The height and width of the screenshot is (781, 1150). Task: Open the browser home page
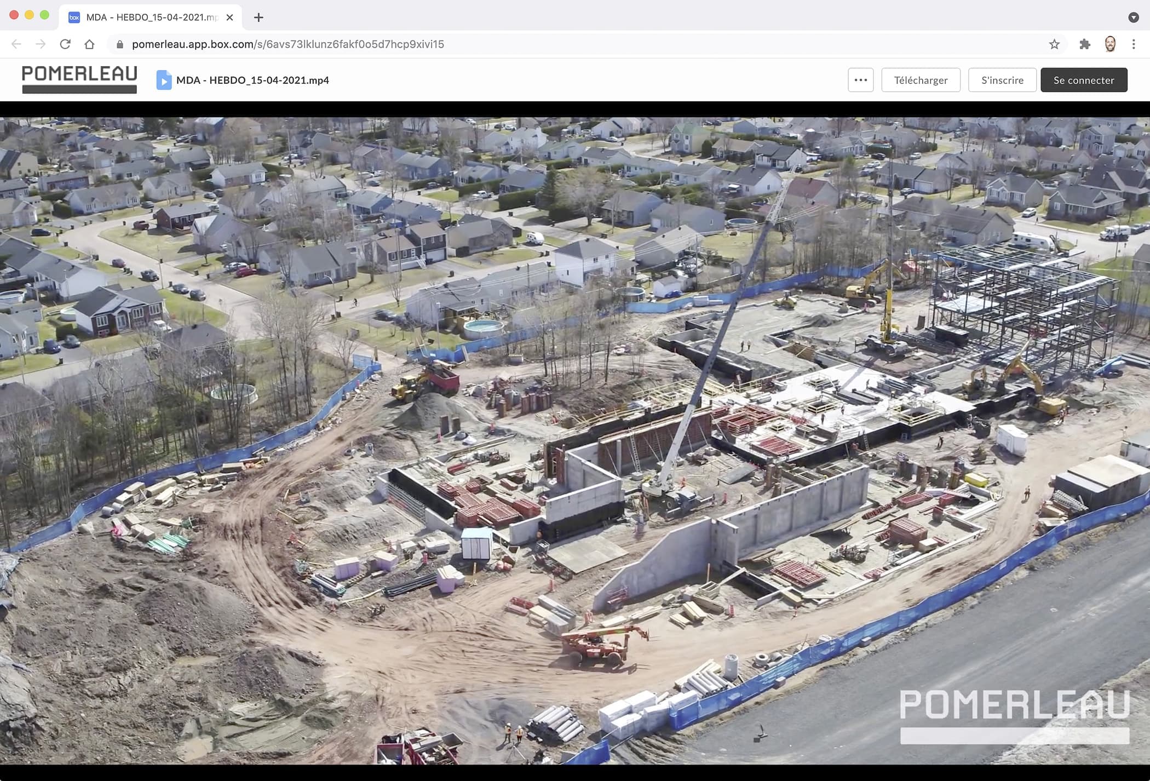(x=89, y=44)
